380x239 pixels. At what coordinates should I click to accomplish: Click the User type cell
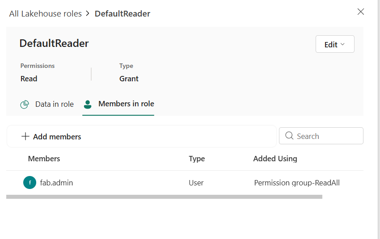[x=196, y=183]
